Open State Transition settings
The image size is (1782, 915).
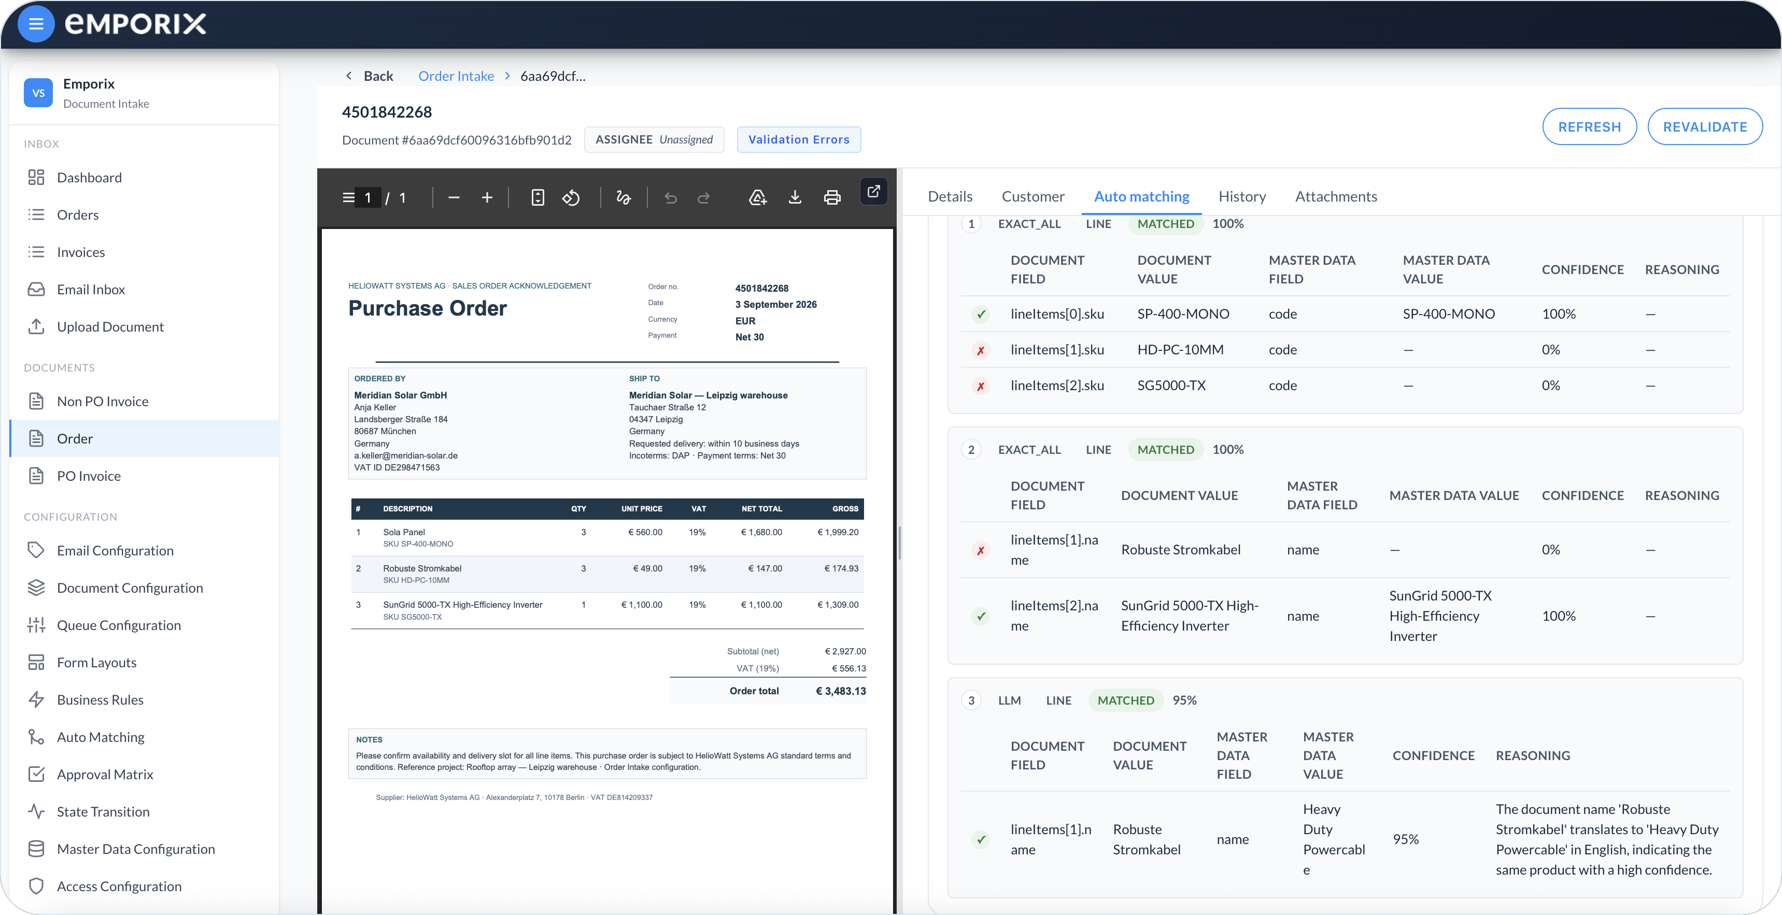coord(144,812)
